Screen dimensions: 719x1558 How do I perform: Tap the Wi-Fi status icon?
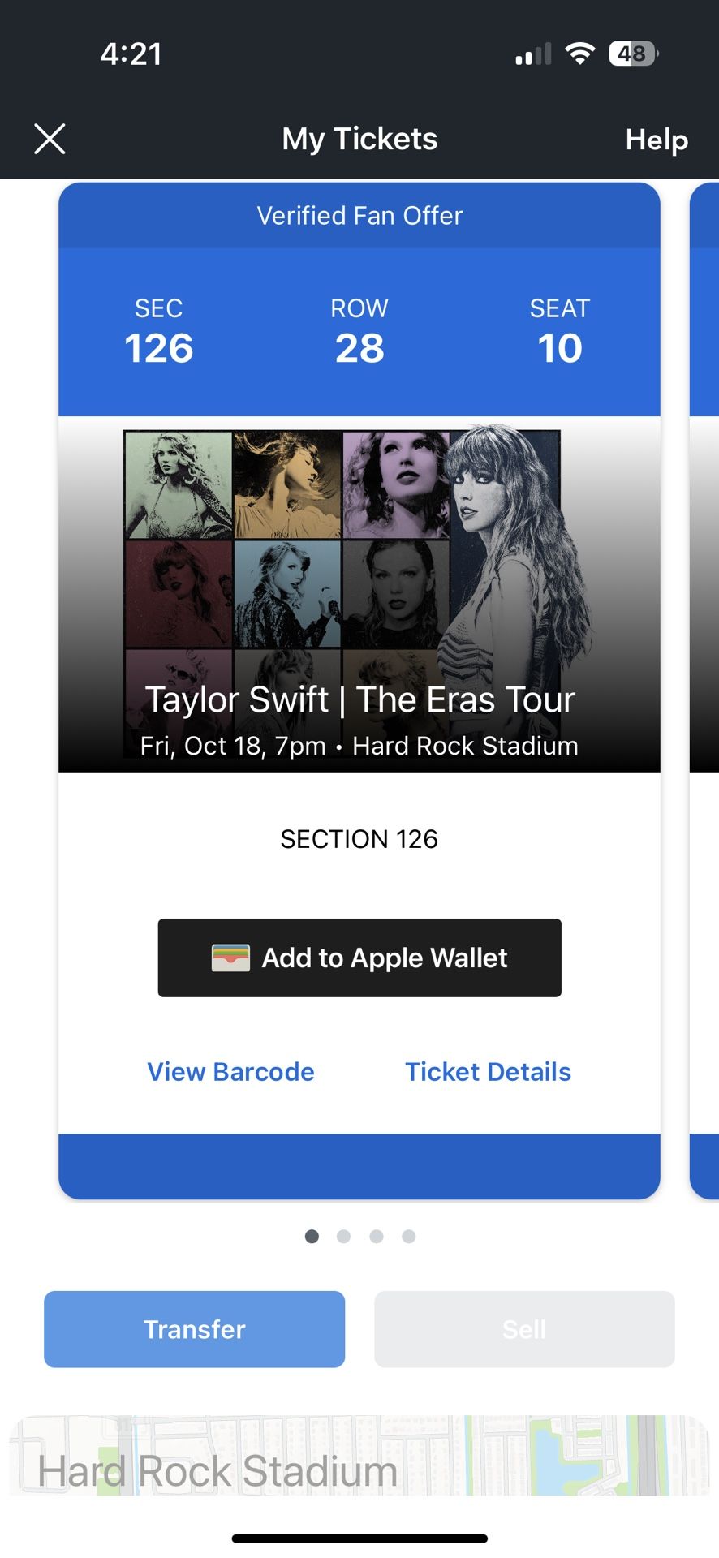click(x=579, y=54)
